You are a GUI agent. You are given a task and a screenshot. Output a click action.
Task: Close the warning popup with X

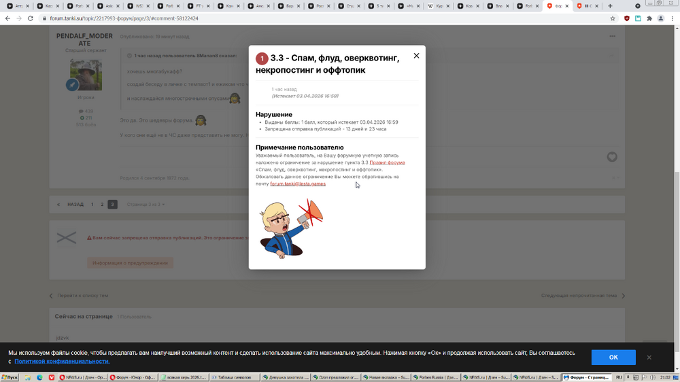coord(416,56)
